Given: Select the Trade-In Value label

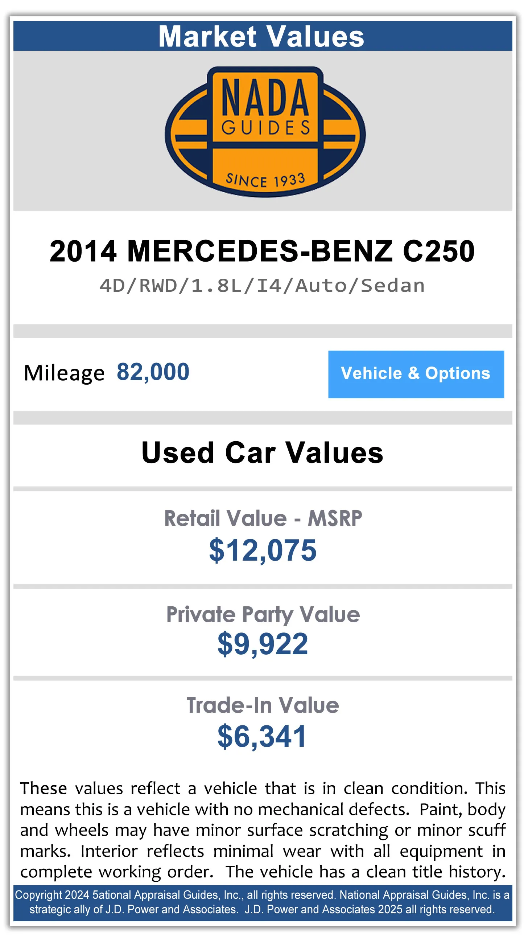Looking at the screenshot, I should tap(263, 705).
